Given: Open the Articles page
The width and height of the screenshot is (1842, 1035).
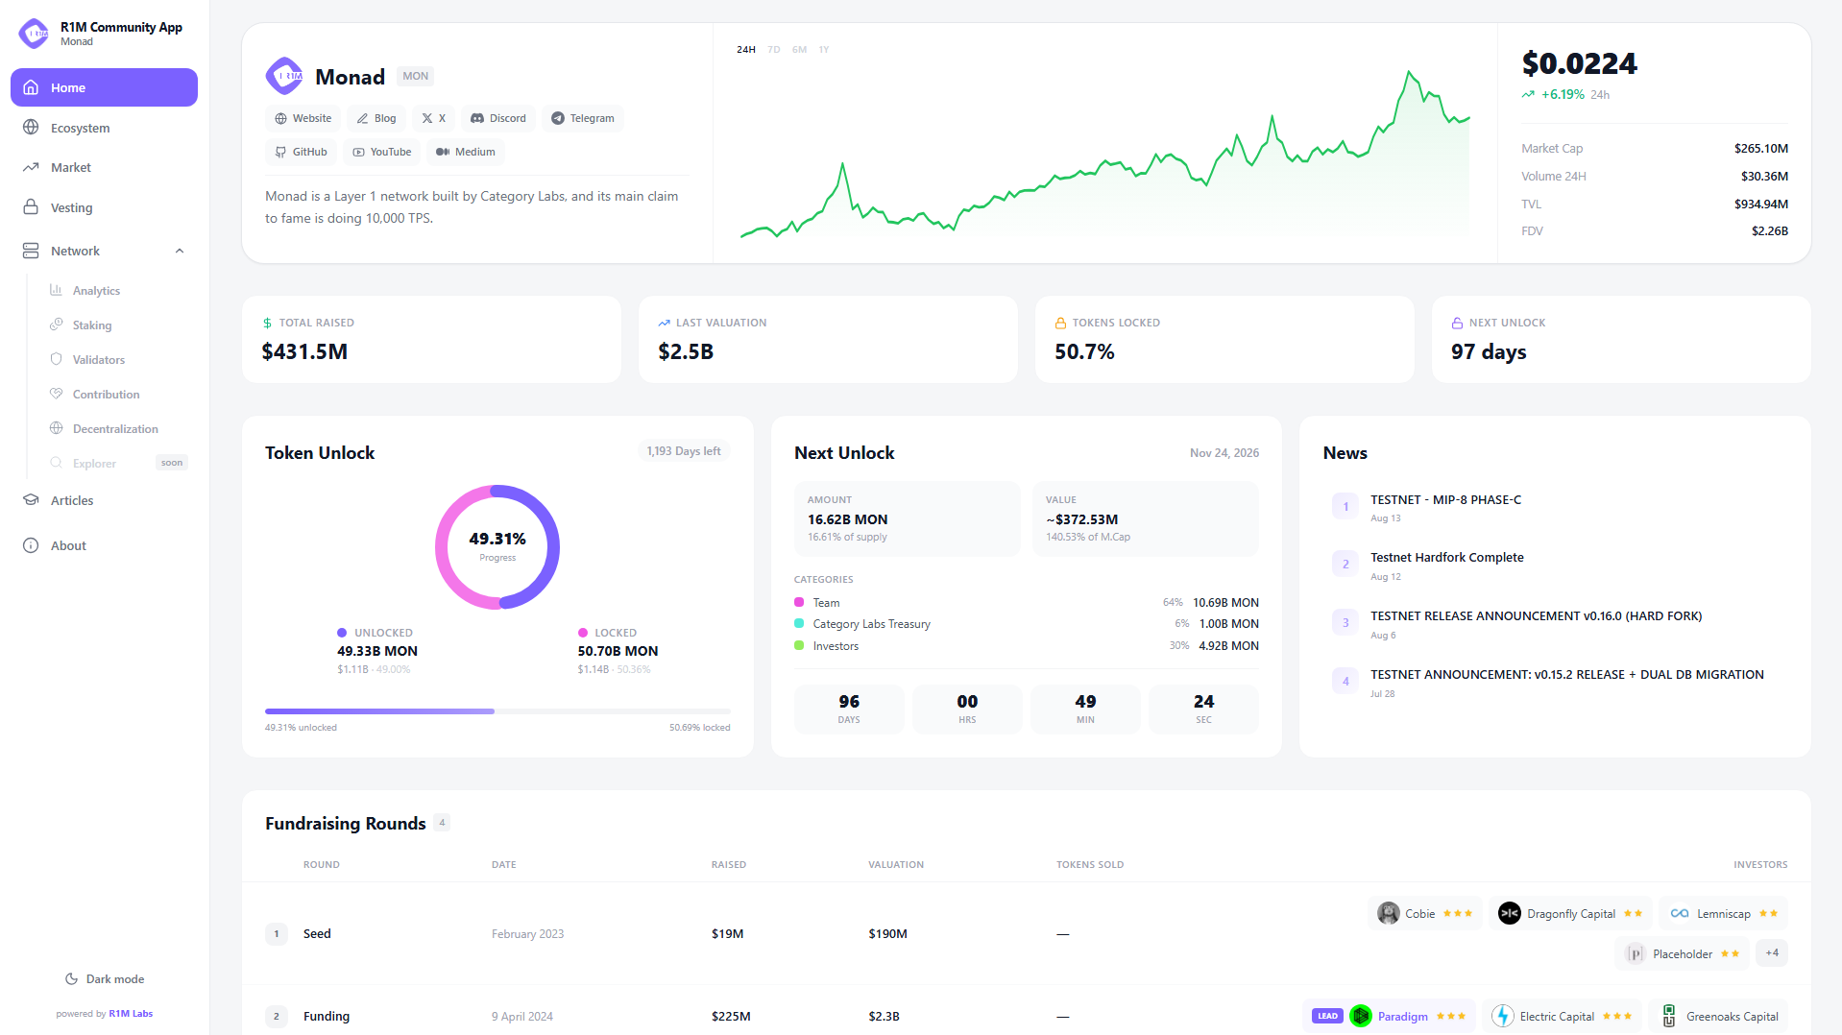Looking at the screenshot, I should (x=104, y=500).
